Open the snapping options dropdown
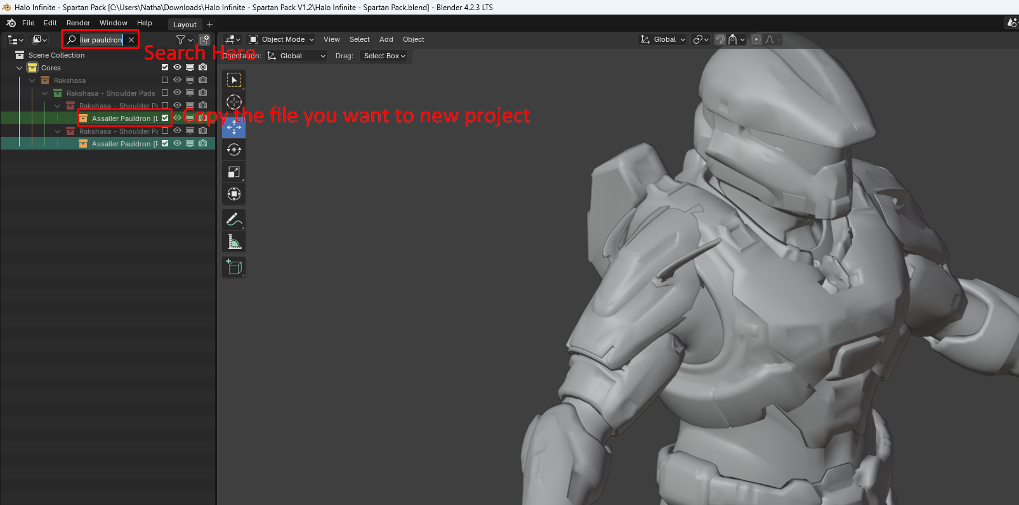1019x505 pixels. 737,39
